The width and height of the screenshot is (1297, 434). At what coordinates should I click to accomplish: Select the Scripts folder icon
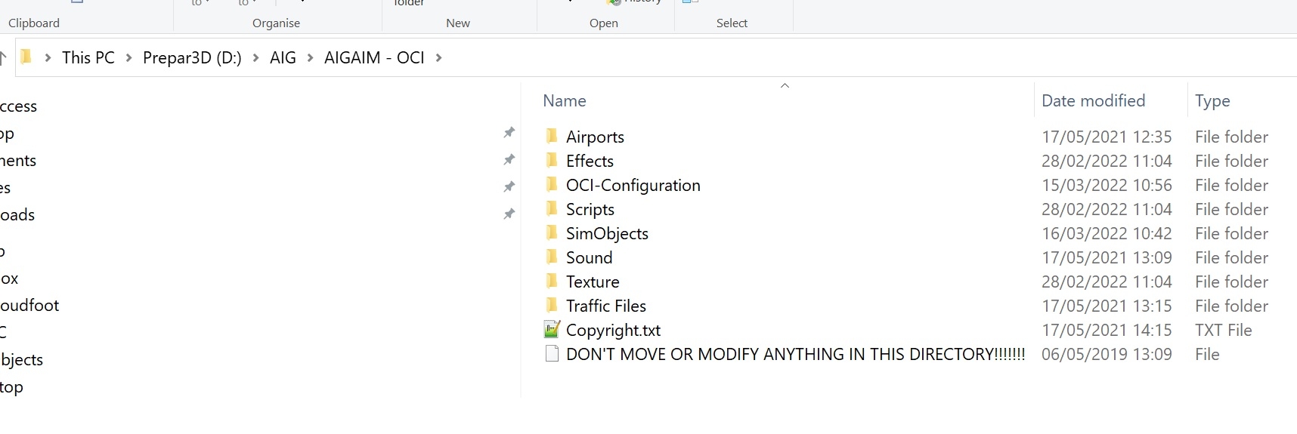pyautogui.click(x=552, y=209)
